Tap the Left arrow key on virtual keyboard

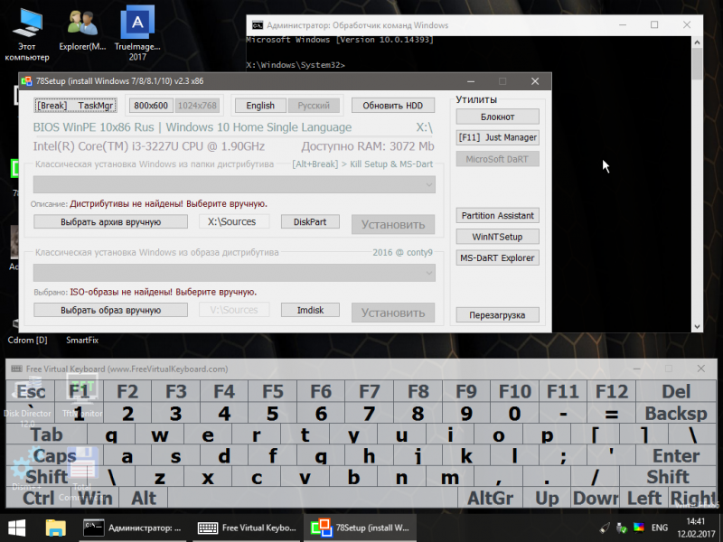644,498
